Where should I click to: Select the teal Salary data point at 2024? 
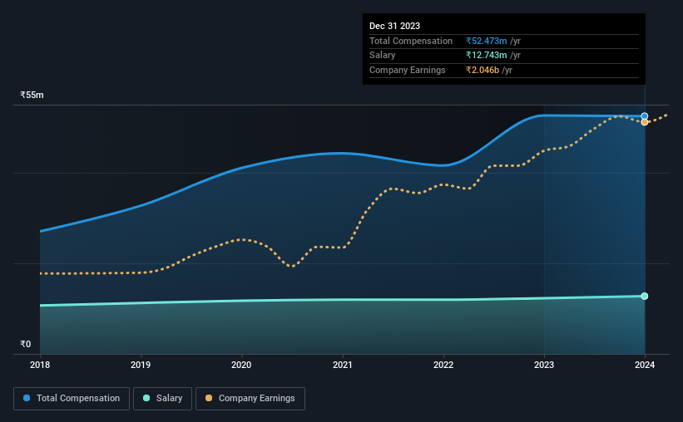pyautogui.click(x=645, y=297)
